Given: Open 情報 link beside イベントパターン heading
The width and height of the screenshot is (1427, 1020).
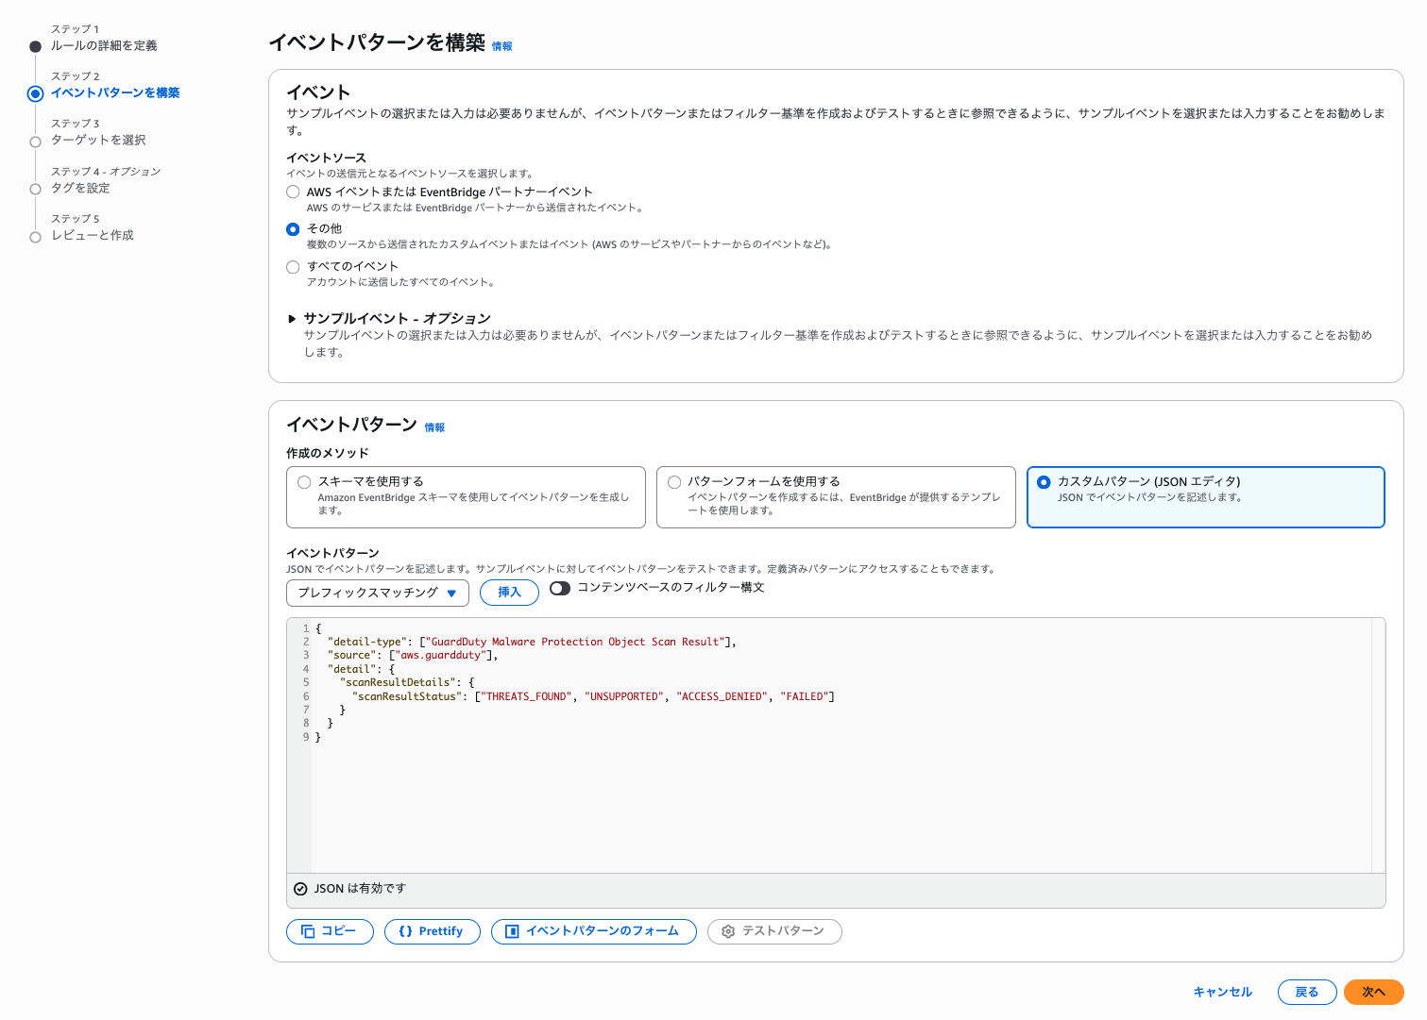Looking at the screenshot, I should (434, 427).
